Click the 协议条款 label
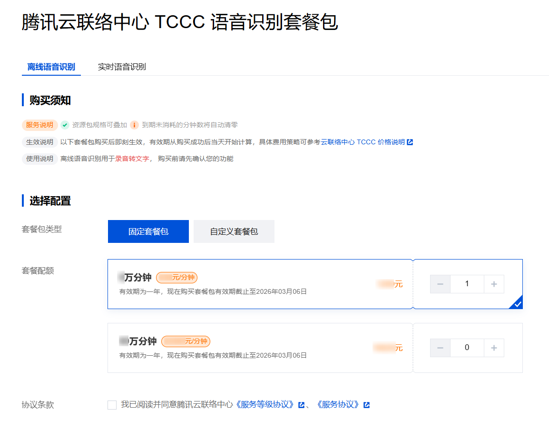This screenshot has height=421, width=549. click(x=38, y=405)
